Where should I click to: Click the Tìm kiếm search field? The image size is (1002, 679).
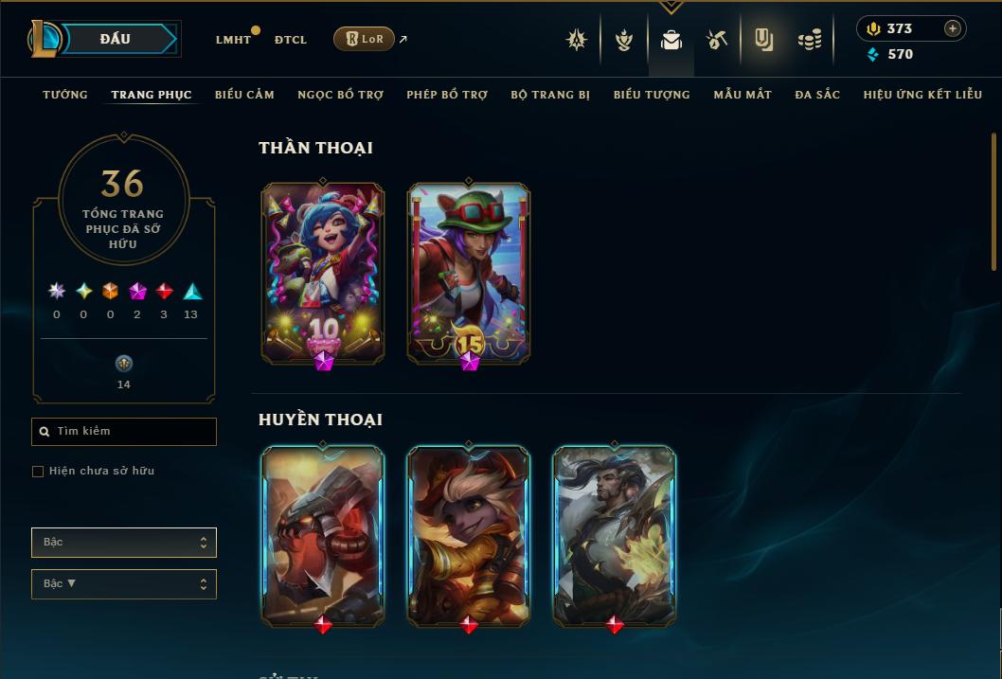(x=124, y=432)
